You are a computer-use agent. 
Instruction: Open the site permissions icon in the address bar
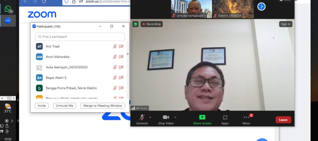point(81,2)
